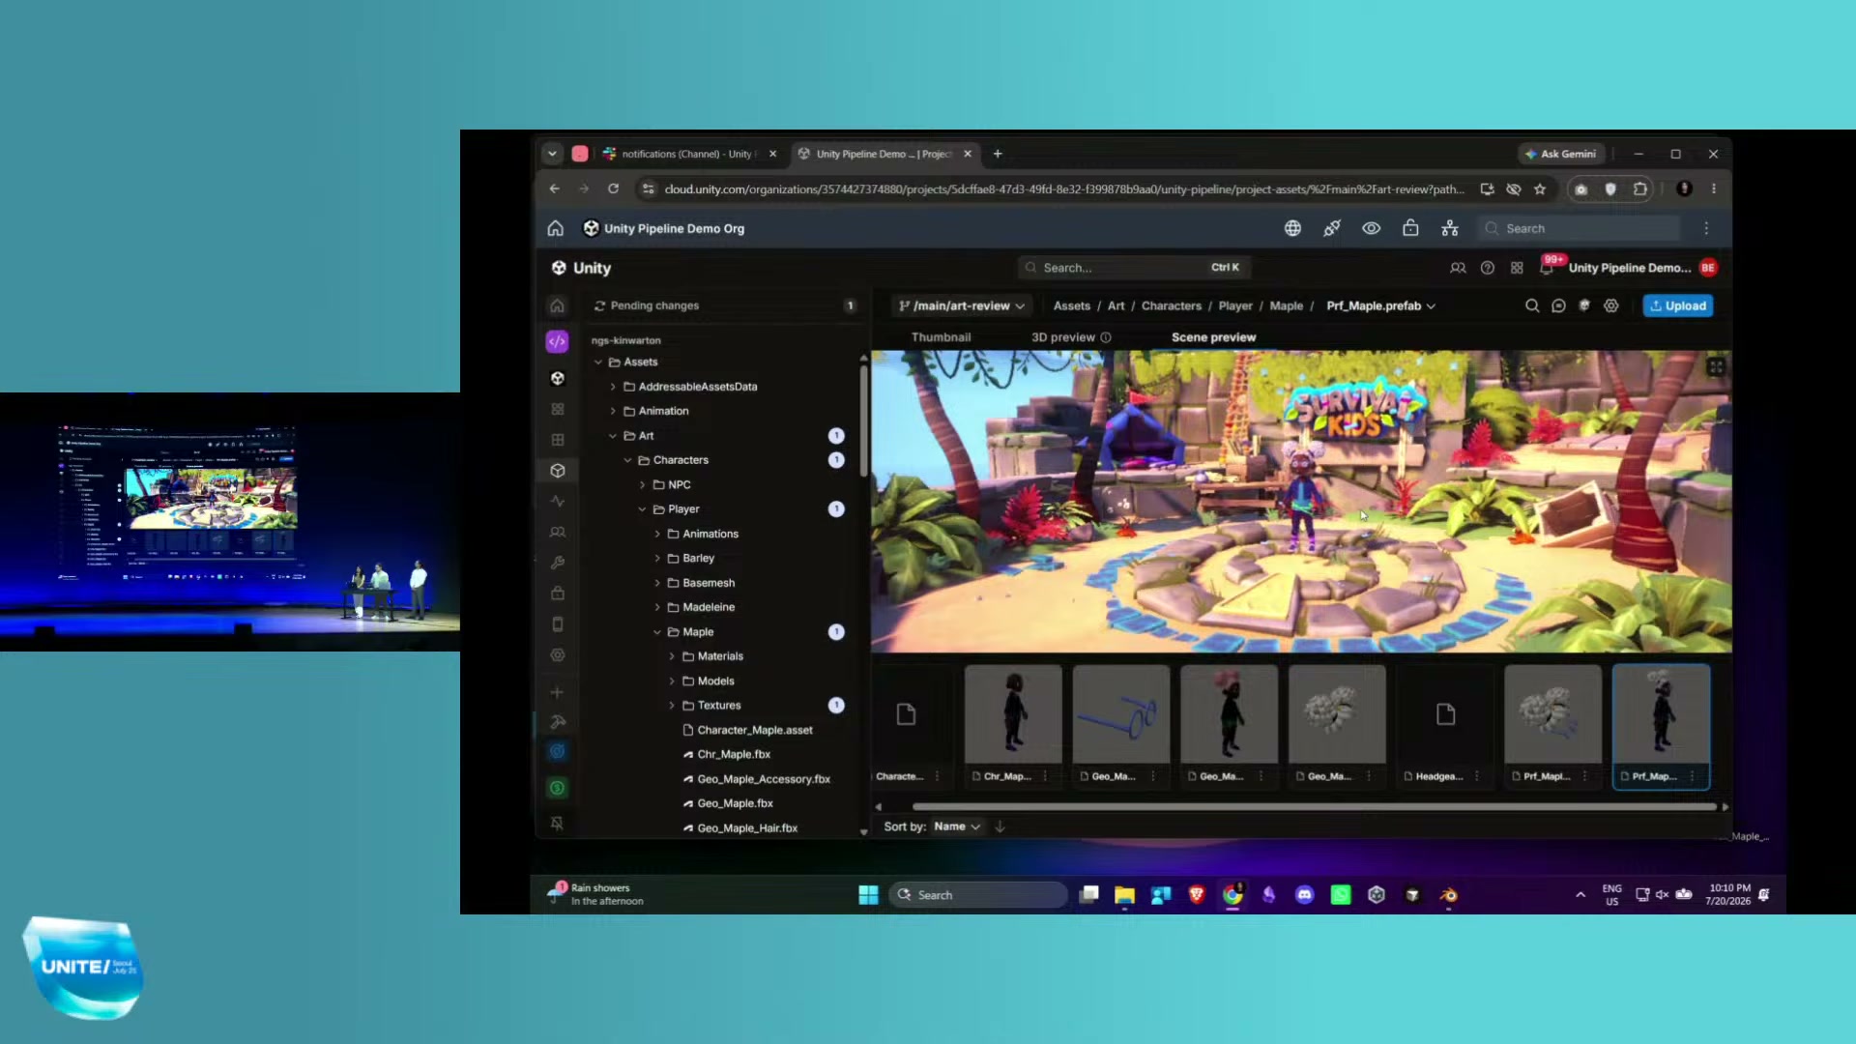Collapse the Art folder

[x=613, y=436]
